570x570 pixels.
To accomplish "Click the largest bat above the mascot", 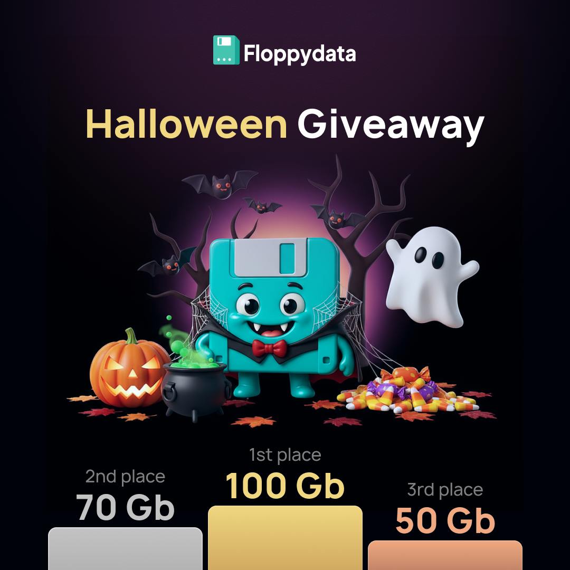I will pos(220,185).
